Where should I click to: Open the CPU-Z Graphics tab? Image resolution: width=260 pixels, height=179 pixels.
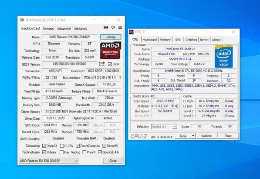(191, 40)
